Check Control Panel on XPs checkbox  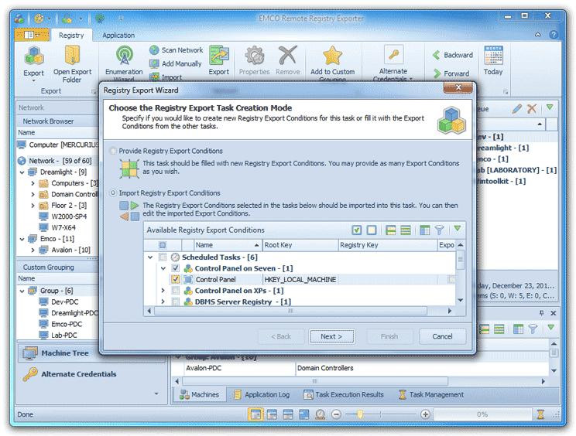coord(175,291)
